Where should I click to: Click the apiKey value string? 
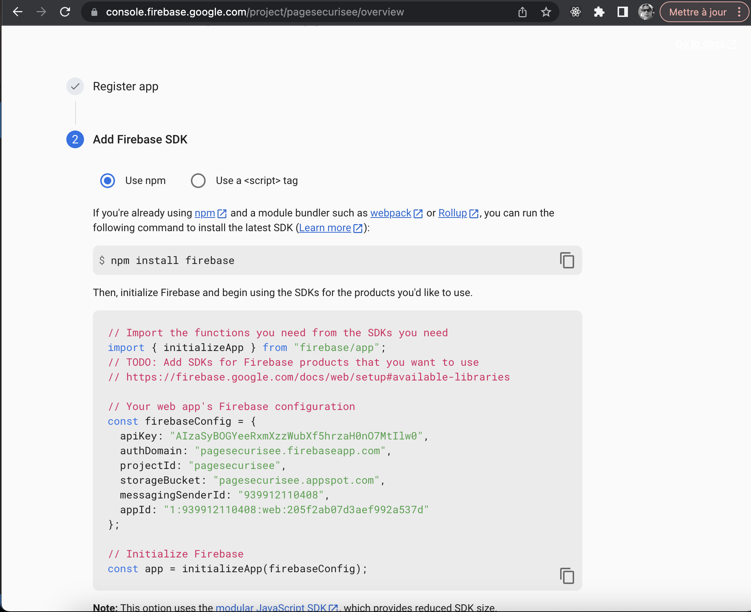pyautogui.click(x=296, y=436)
